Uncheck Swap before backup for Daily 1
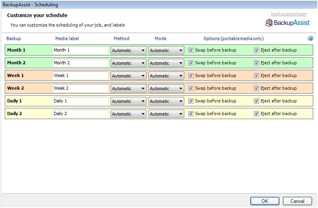Viewport: 318px width, 208px height. 191,101
